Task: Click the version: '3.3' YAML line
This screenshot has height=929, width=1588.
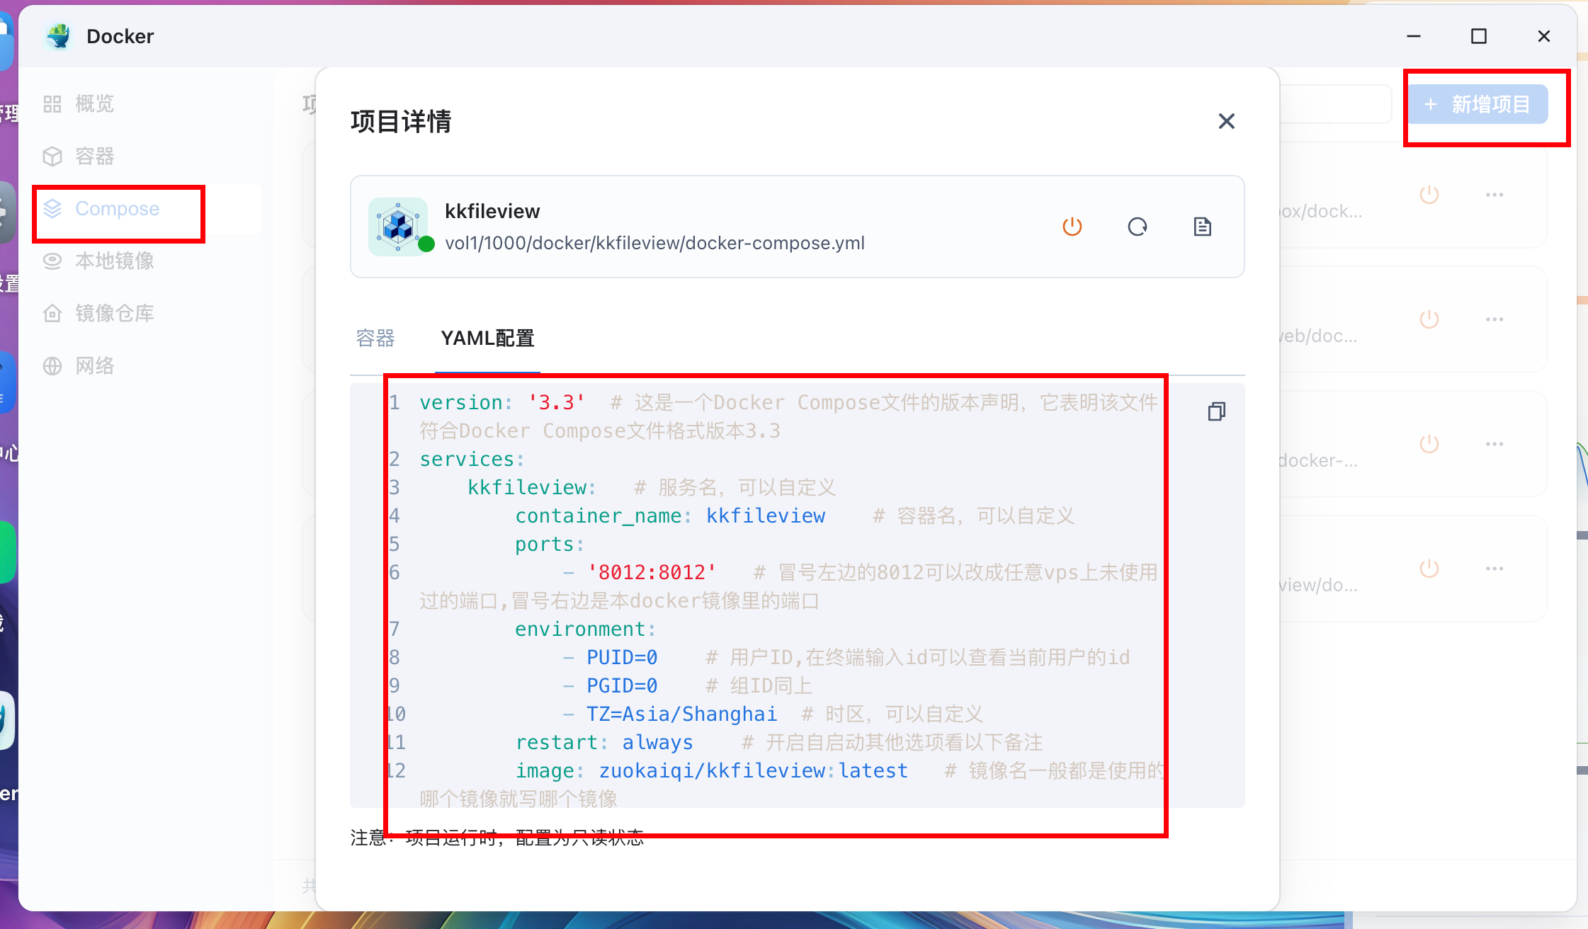Action: coord(502,402)
